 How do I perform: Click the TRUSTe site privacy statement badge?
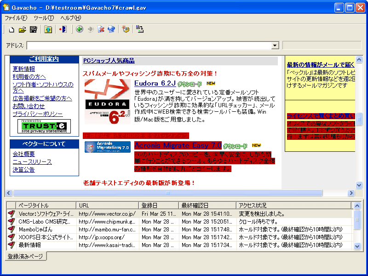pyautogui.click(x=44, y=126)
